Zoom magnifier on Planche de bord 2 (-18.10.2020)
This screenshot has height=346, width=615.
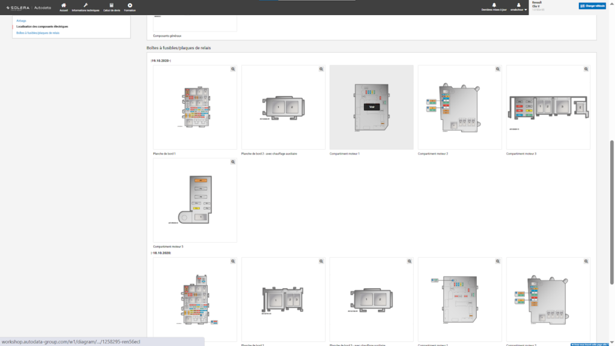point(321,261)
